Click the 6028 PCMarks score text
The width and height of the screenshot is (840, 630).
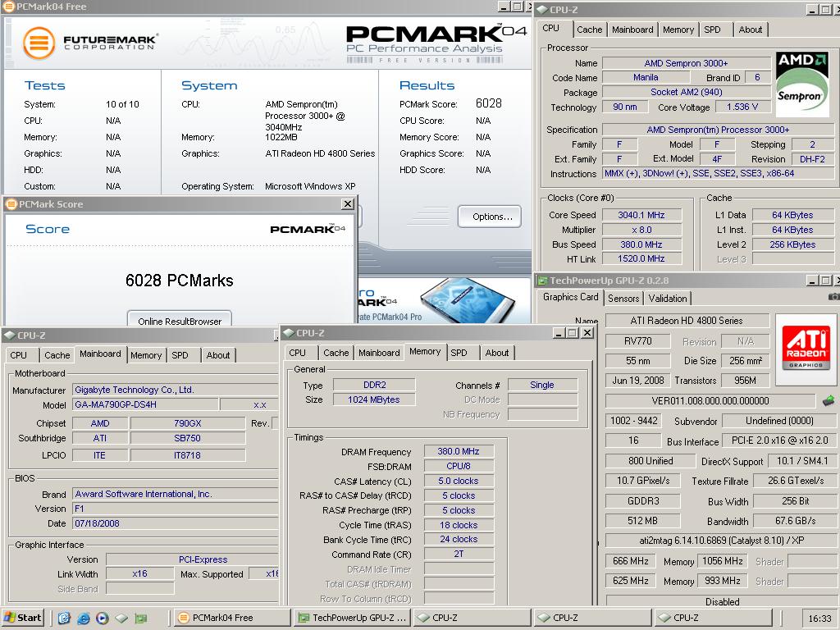[180, 281]
